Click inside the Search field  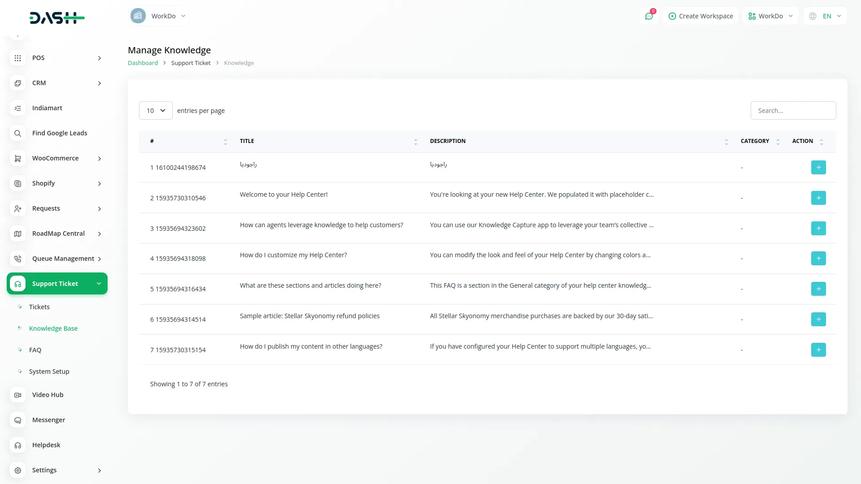tap(793, 110)
